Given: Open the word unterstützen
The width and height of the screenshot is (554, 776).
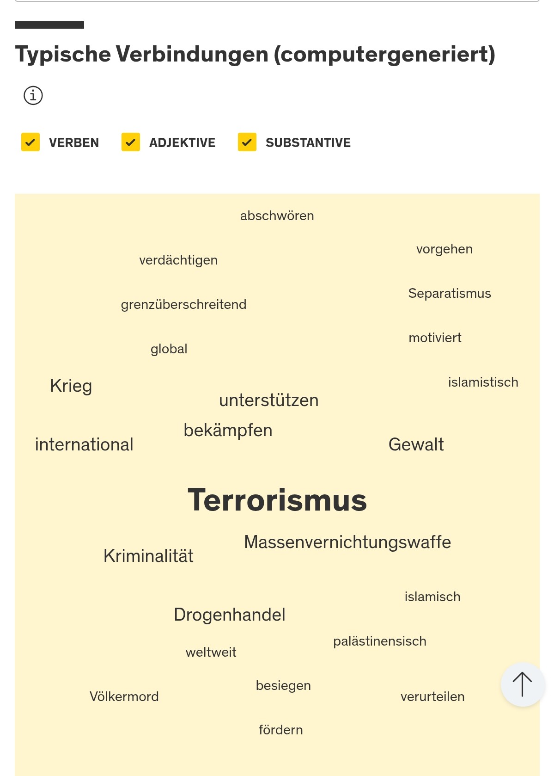Looking at the screenshot, I should 269,400.
